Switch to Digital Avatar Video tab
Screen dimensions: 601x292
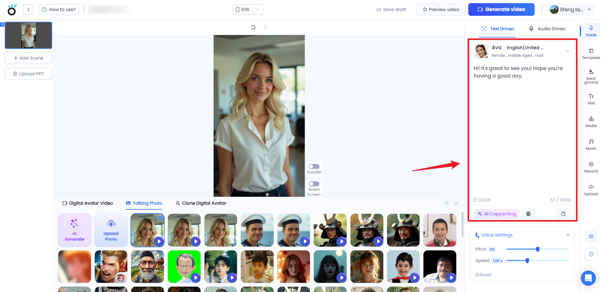pos(88,203)
